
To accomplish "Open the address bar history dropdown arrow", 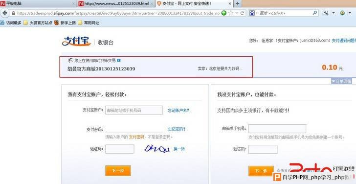I will click(x=237, y=13).
